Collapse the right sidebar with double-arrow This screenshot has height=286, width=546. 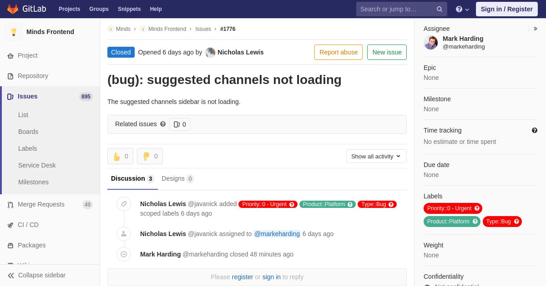(x=535, y=29)
